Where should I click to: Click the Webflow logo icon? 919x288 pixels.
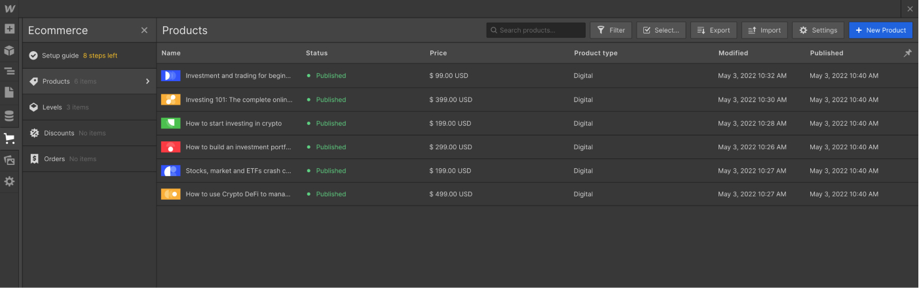(x=9, y=9)
